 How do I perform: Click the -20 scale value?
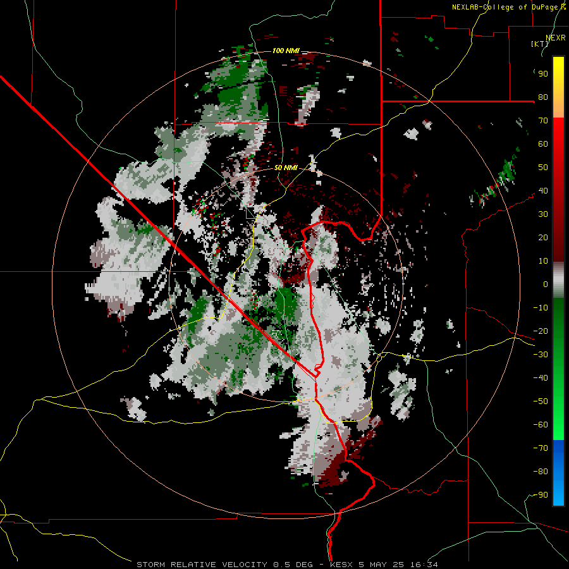(541, 331)
